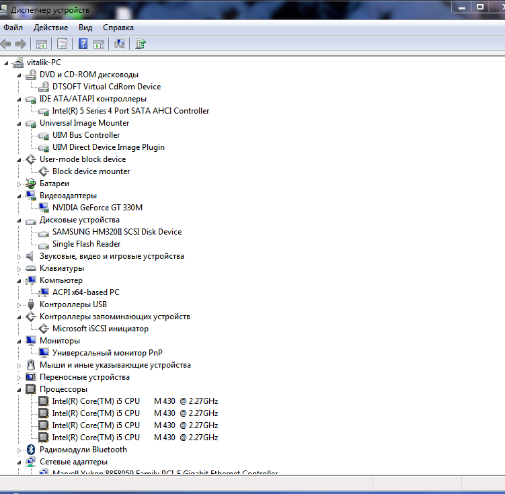
Task: Select UIM Direct Device Image Plugin
Action: 108,147
